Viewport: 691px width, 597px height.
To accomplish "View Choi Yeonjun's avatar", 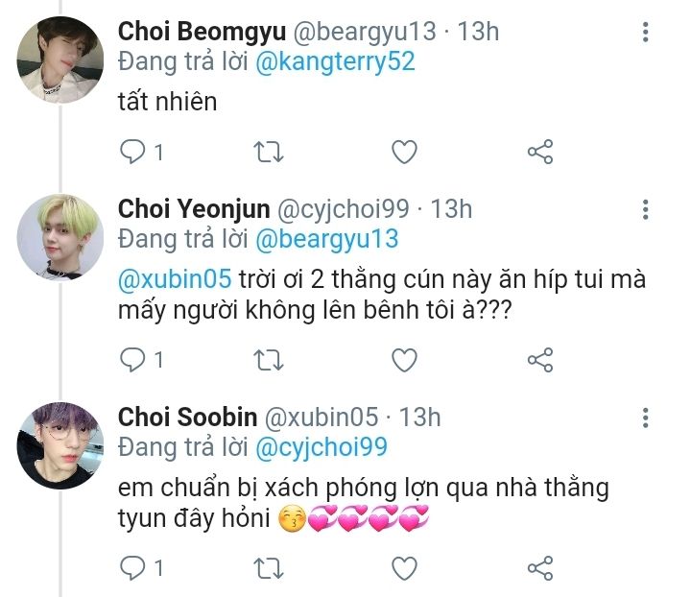I will tap(60, 237).
